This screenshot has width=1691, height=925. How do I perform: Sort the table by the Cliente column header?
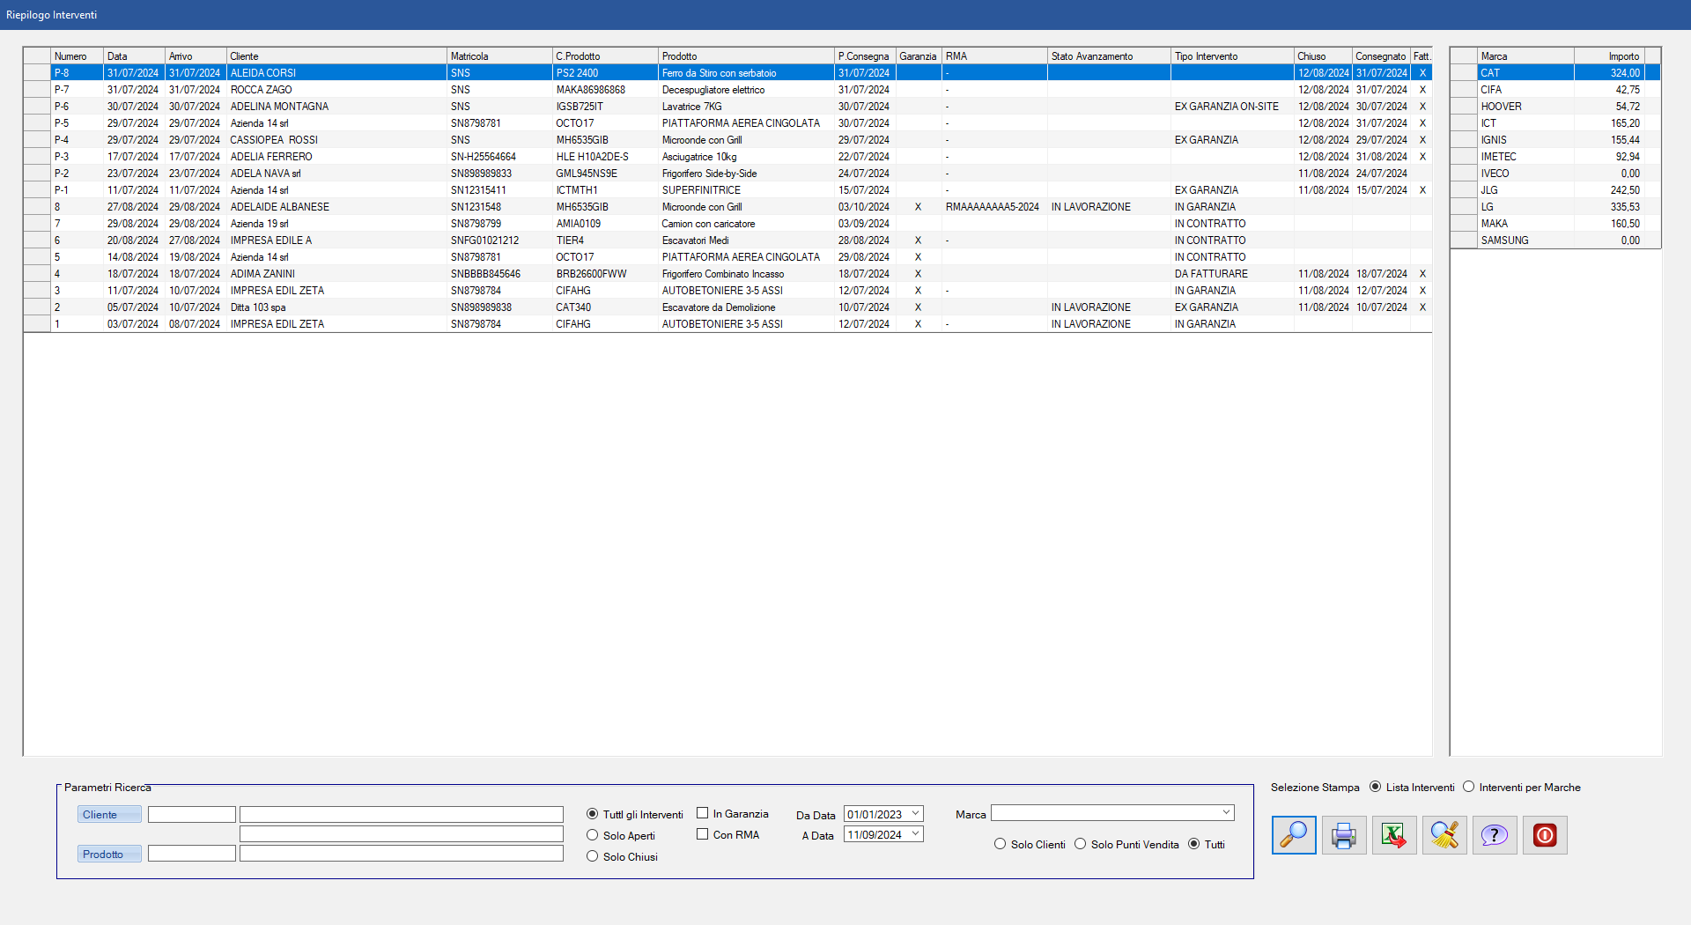[335, 56]
